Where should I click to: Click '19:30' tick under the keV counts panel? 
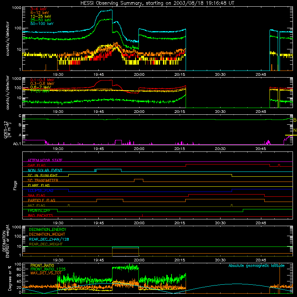click(x=58, y=75)
